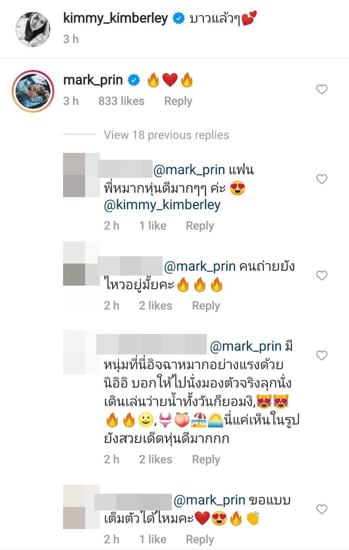
Task: Reply to the three fire emoji comment
Action: pos(206,306)
